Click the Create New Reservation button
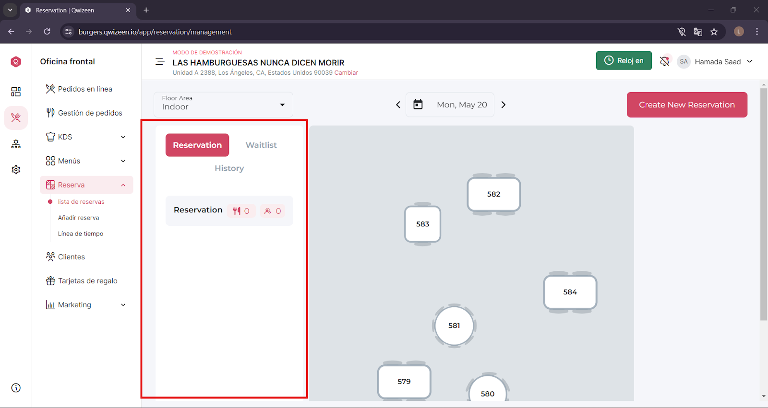Image resolution: width=768 pixels, height=408 pixels. pyautogui.click(x=687, y=105)
